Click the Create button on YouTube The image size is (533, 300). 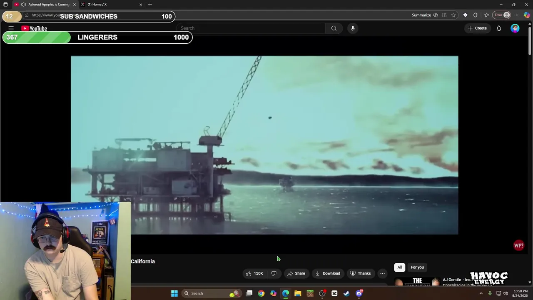pyautogui.click(x=477, y=28)
